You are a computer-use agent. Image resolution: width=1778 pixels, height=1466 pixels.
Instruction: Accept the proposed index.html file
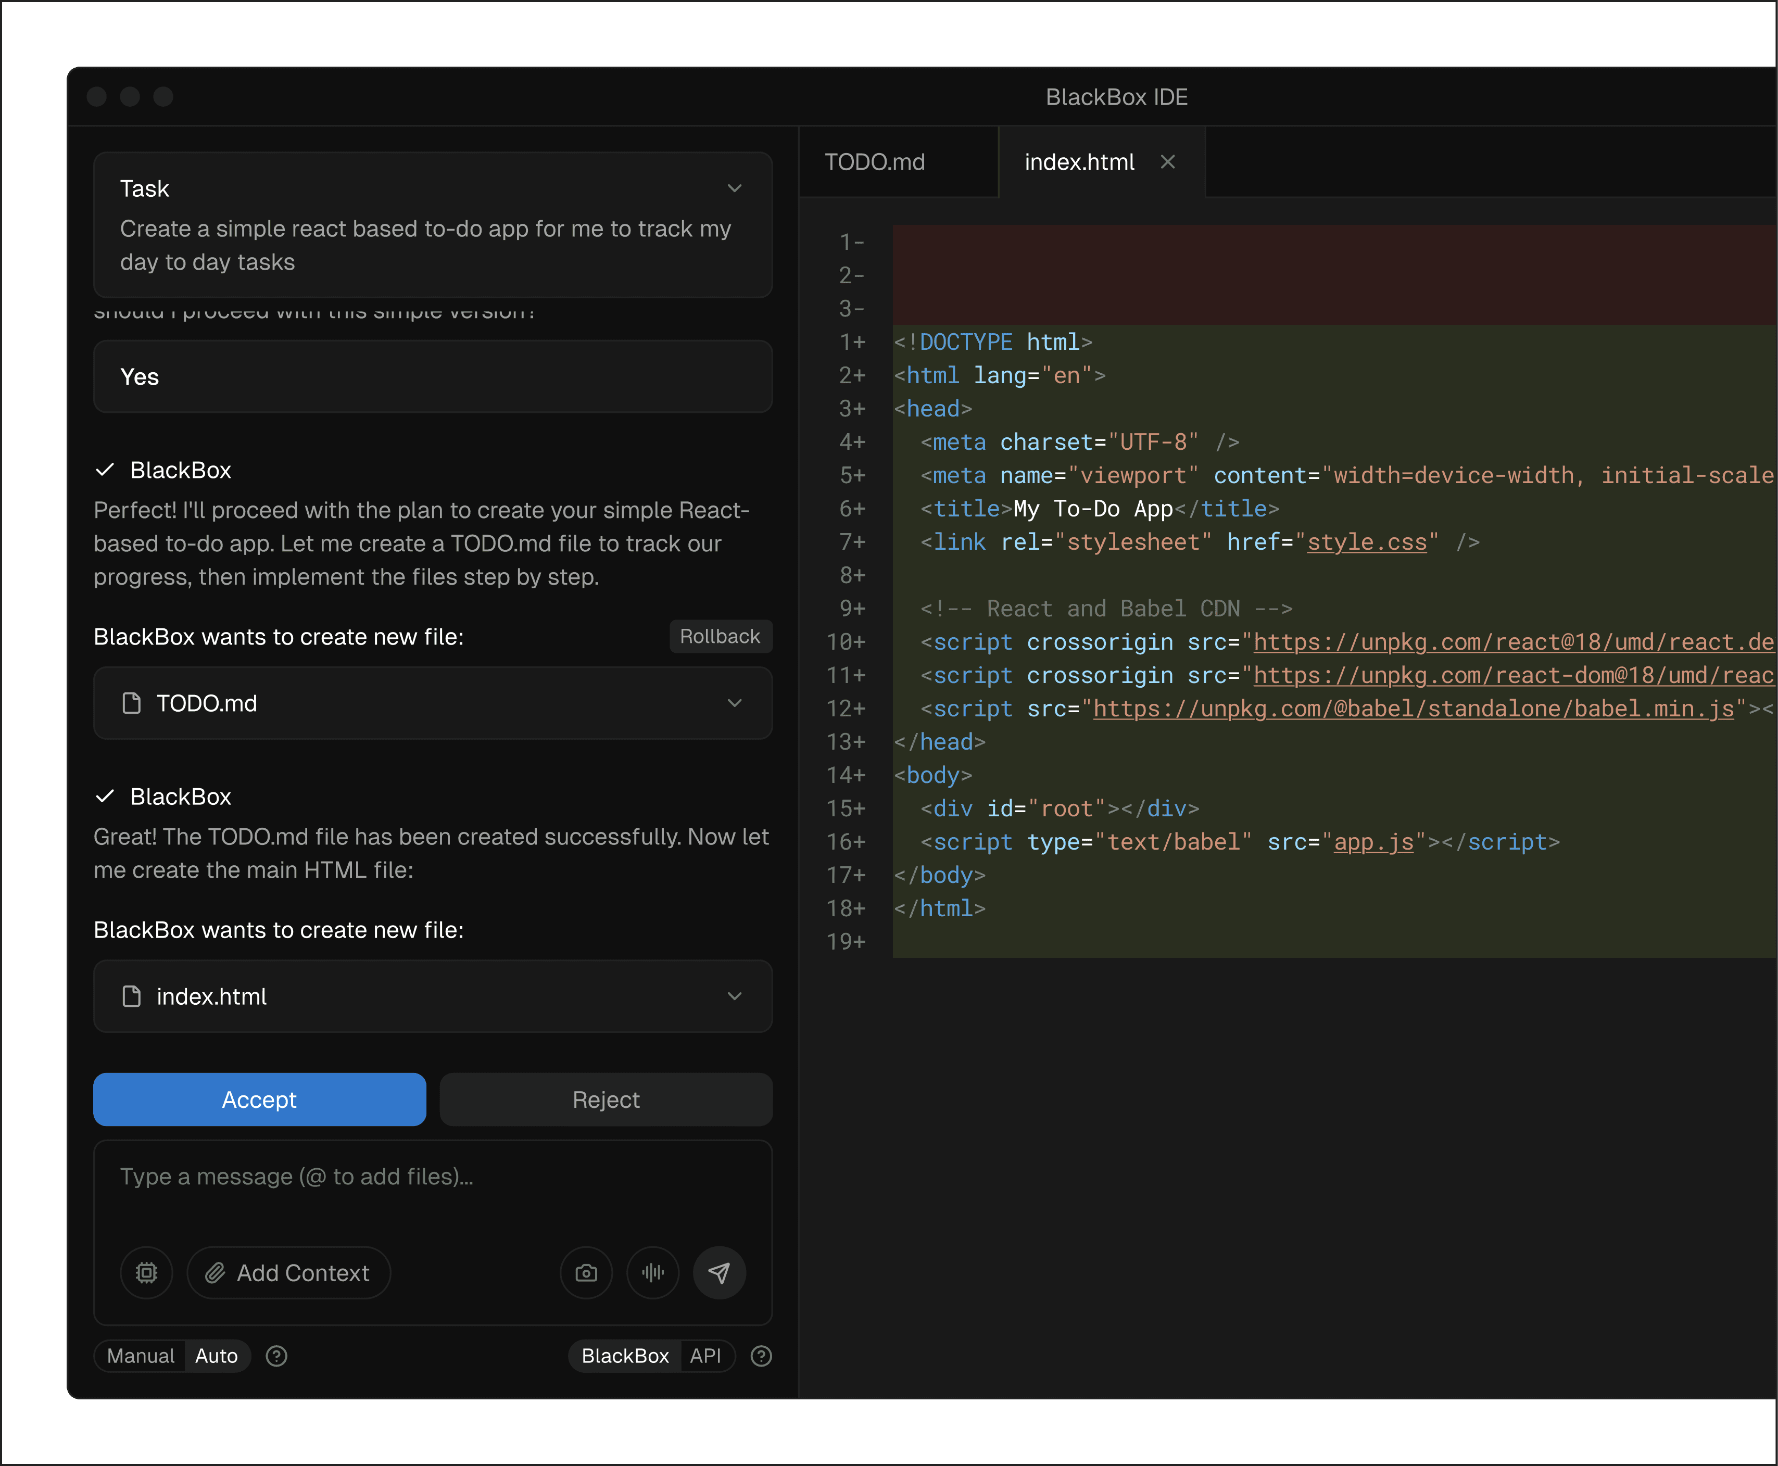pos(259,1099)
